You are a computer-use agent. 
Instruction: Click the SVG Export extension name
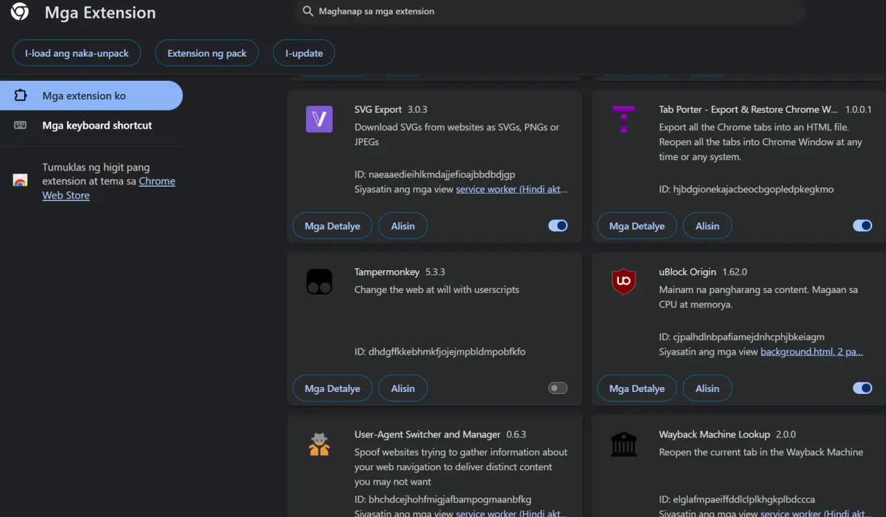point(378,109)
